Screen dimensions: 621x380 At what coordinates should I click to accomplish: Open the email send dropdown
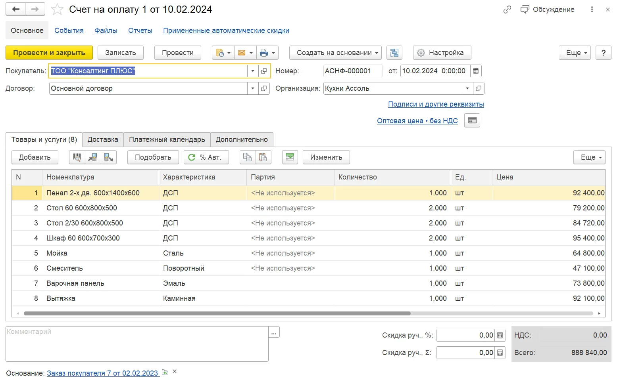pos(245,53)
